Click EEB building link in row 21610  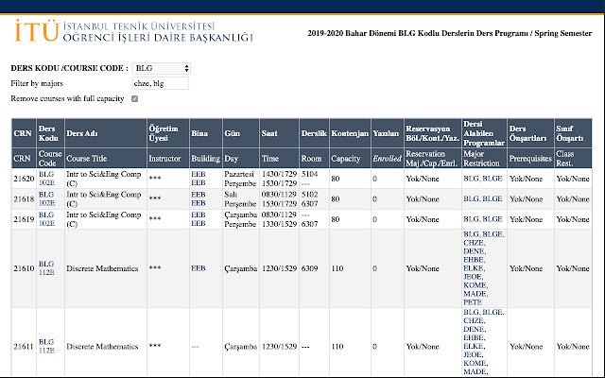pyautogui.click(x=199, y=268)
